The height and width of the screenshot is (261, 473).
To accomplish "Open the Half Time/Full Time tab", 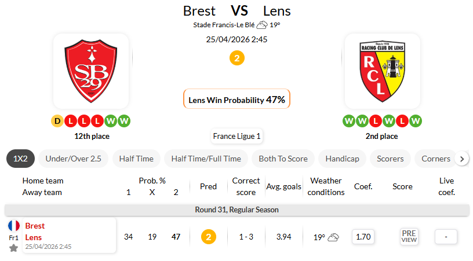I will click(x=206, y=159).
